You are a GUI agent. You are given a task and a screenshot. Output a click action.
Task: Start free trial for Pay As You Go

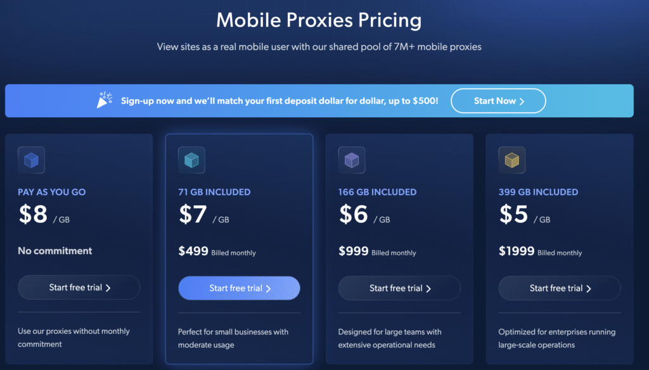[79, 288]
